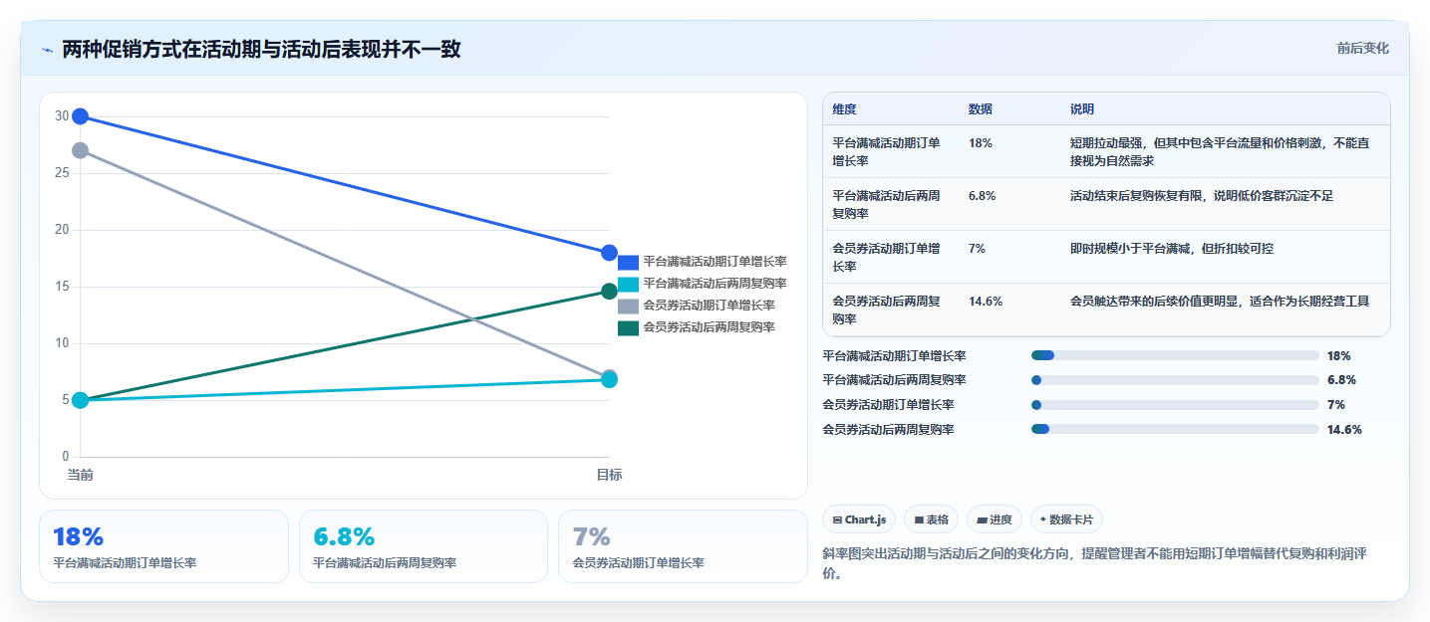Image resolution: width=1430 pixels, height=622 pixels.
Task: Click legend label 平台满减活动期订单增长率
Action: (x=715, y=262)
